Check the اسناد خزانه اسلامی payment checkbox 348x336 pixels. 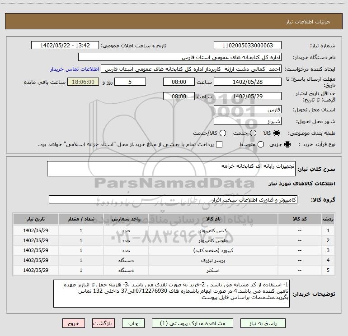coord(219,144)
